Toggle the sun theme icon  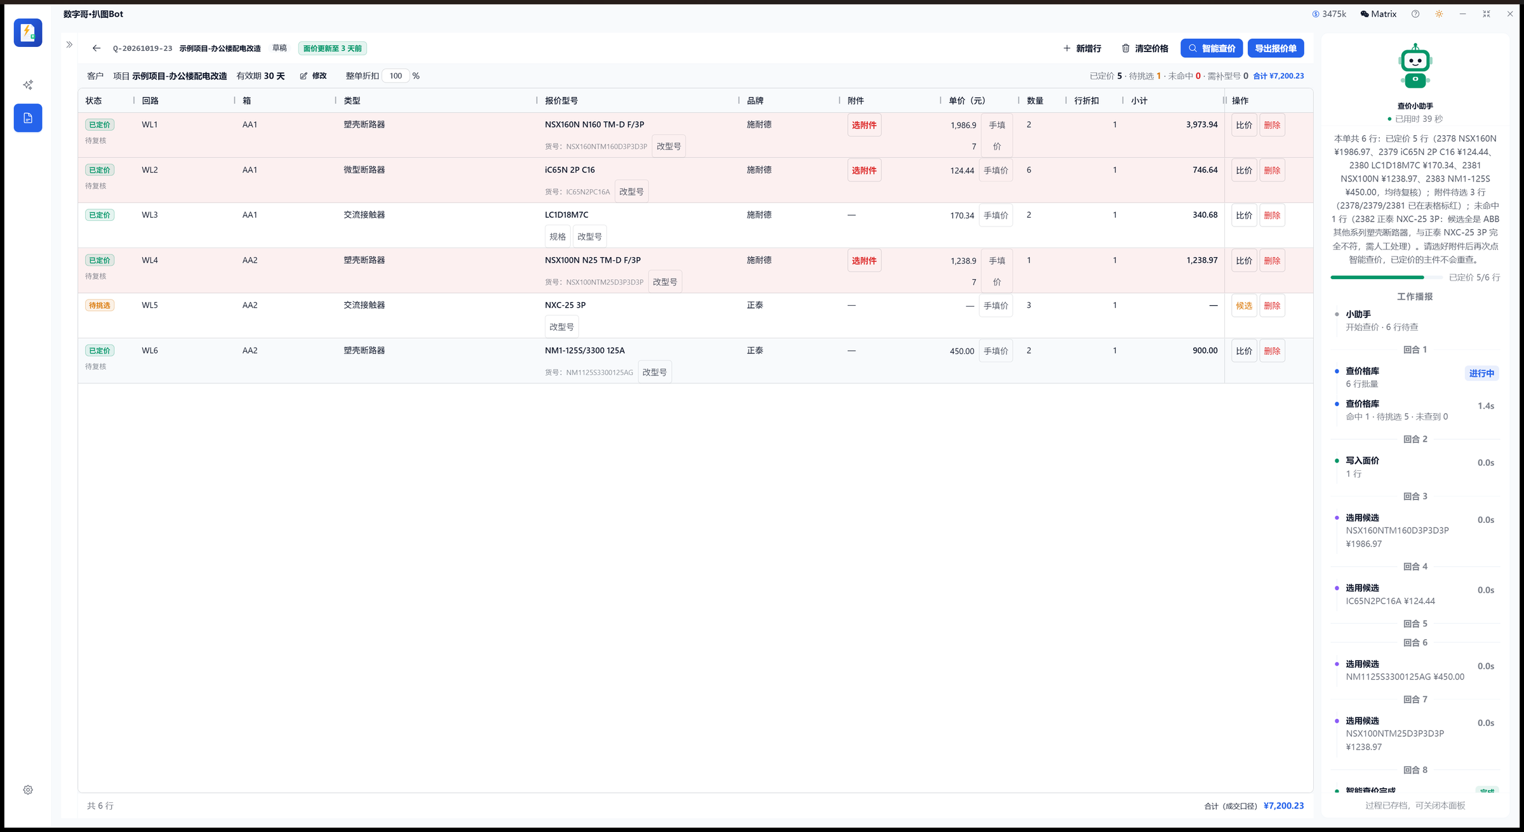click(1439, 14)
